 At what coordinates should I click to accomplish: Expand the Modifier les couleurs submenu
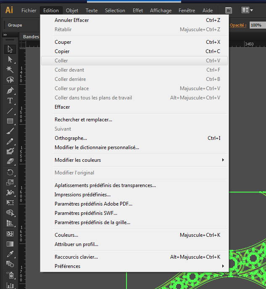pos(140,160)
